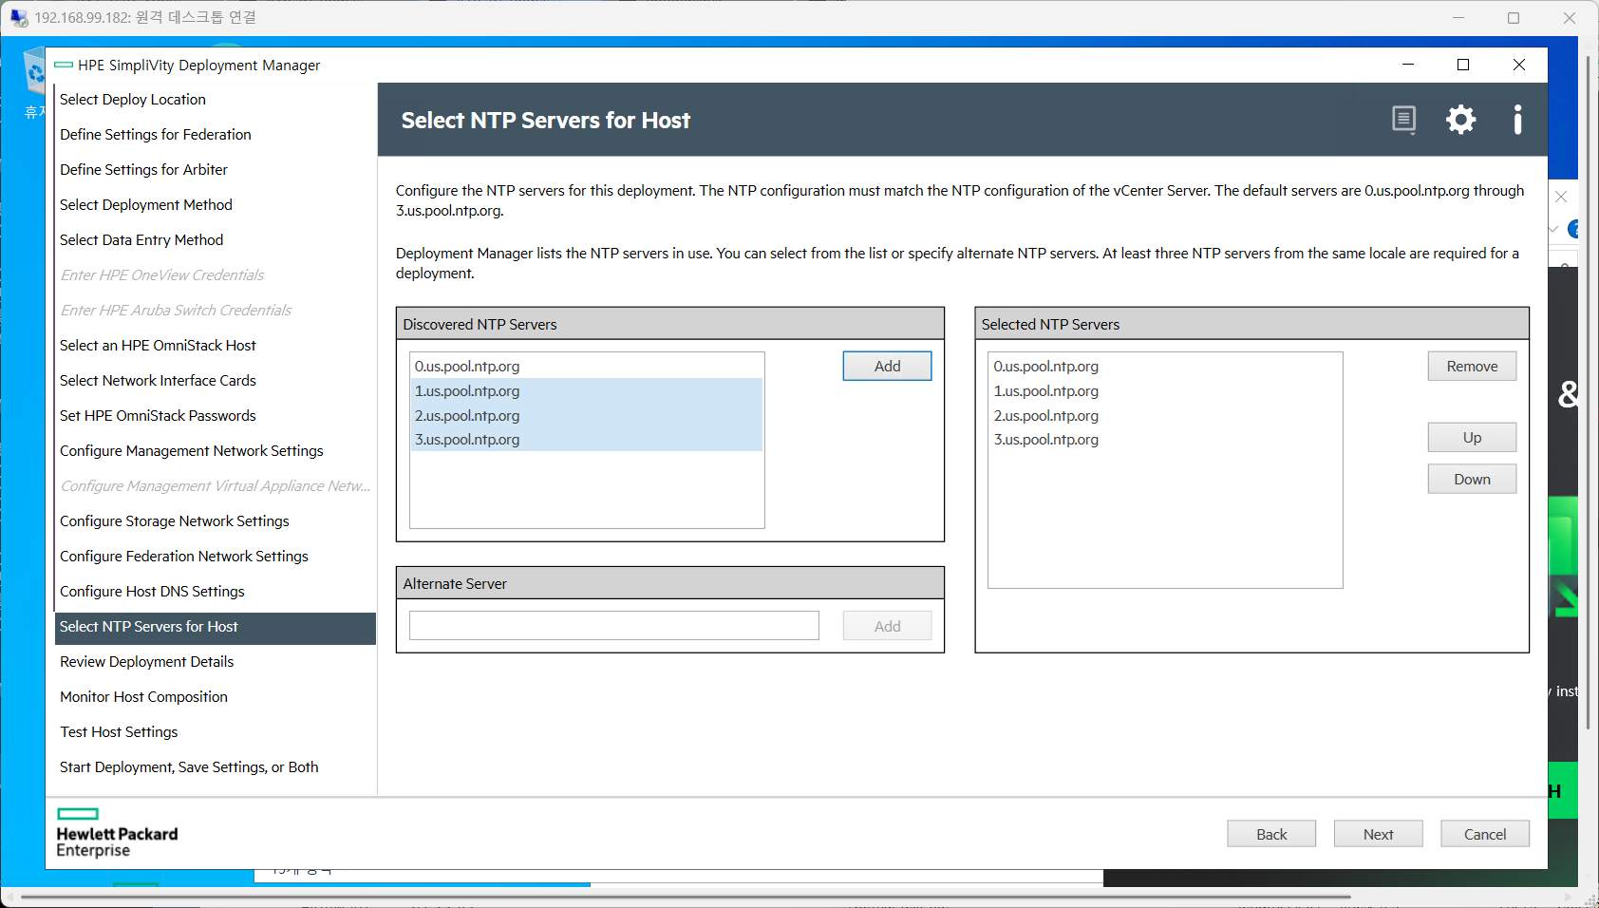Open Configure Management Network Settings step
1599x908 pixels.
(216, 450)
